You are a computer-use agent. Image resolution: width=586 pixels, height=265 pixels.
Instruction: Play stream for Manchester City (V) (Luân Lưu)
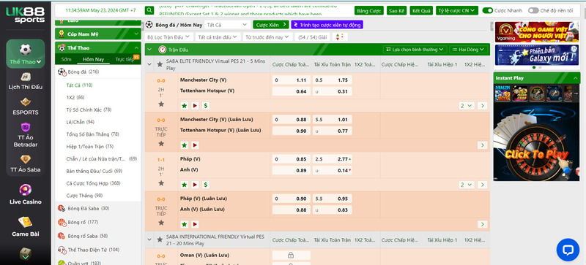point(195,145)
